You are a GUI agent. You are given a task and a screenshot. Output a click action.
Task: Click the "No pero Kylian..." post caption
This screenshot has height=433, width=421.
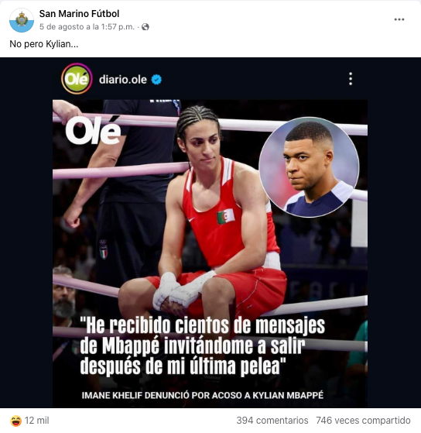(44, 44)
